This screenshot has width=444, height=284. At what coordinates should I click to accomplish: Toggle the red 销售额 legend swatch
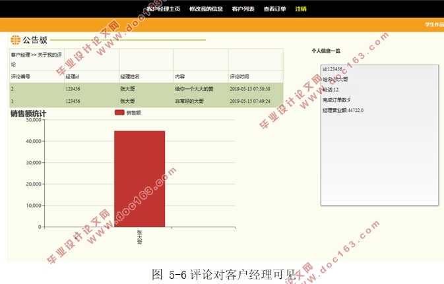pos(119,113)
